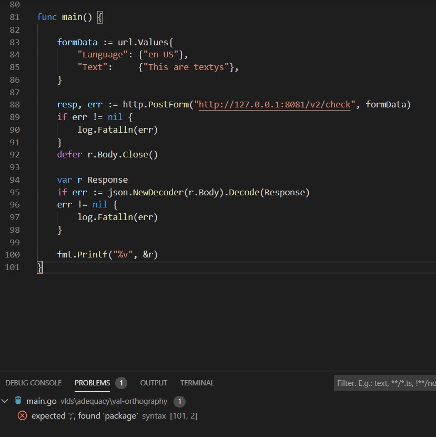Click the problems filter input field

(385, 383)
